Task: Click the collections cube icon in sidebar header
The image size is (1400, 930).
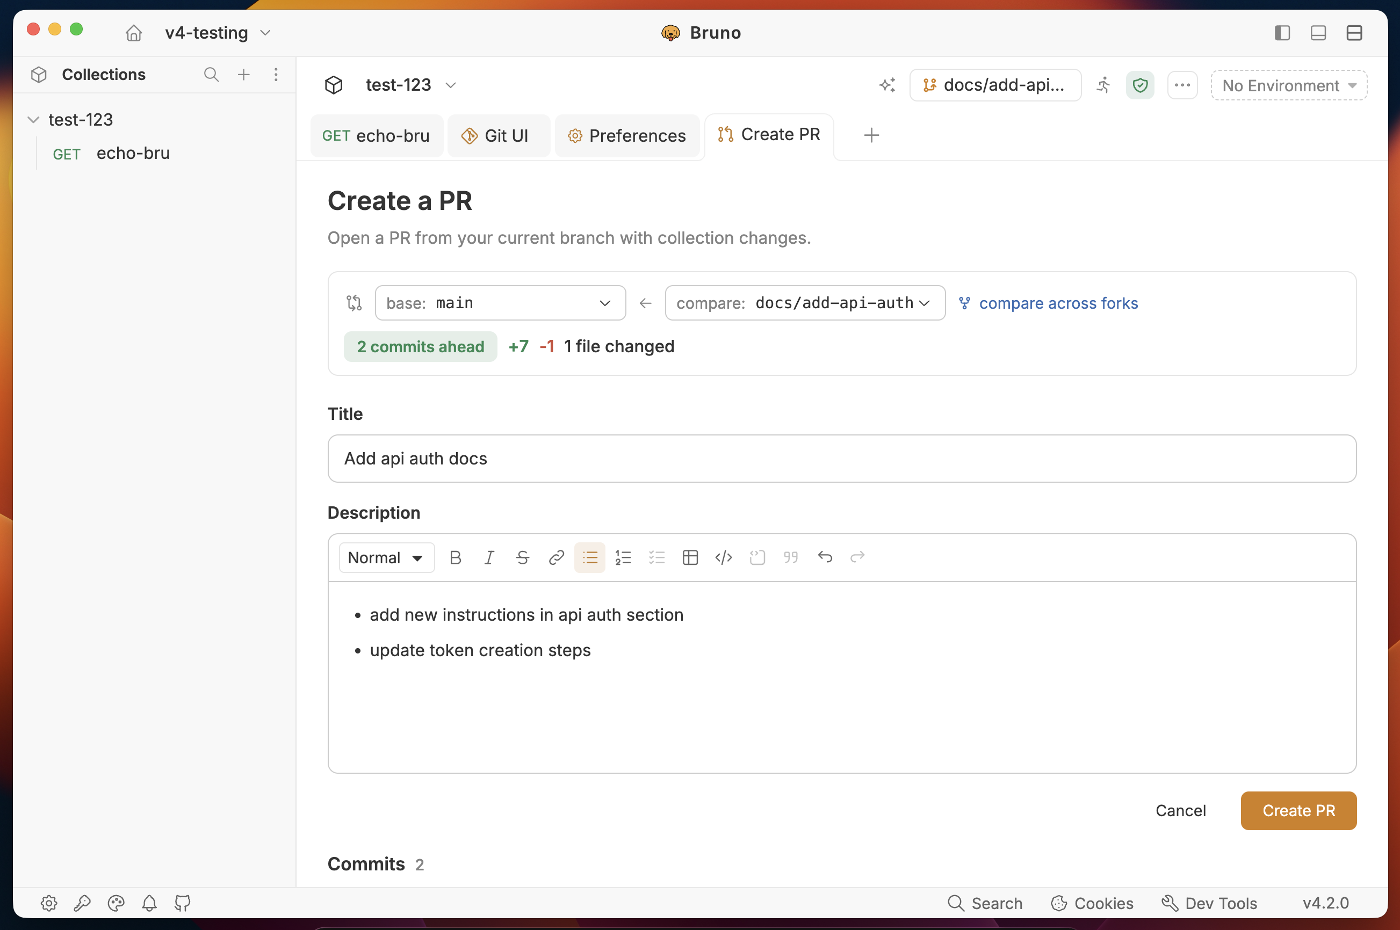Action: coord(39,75)
